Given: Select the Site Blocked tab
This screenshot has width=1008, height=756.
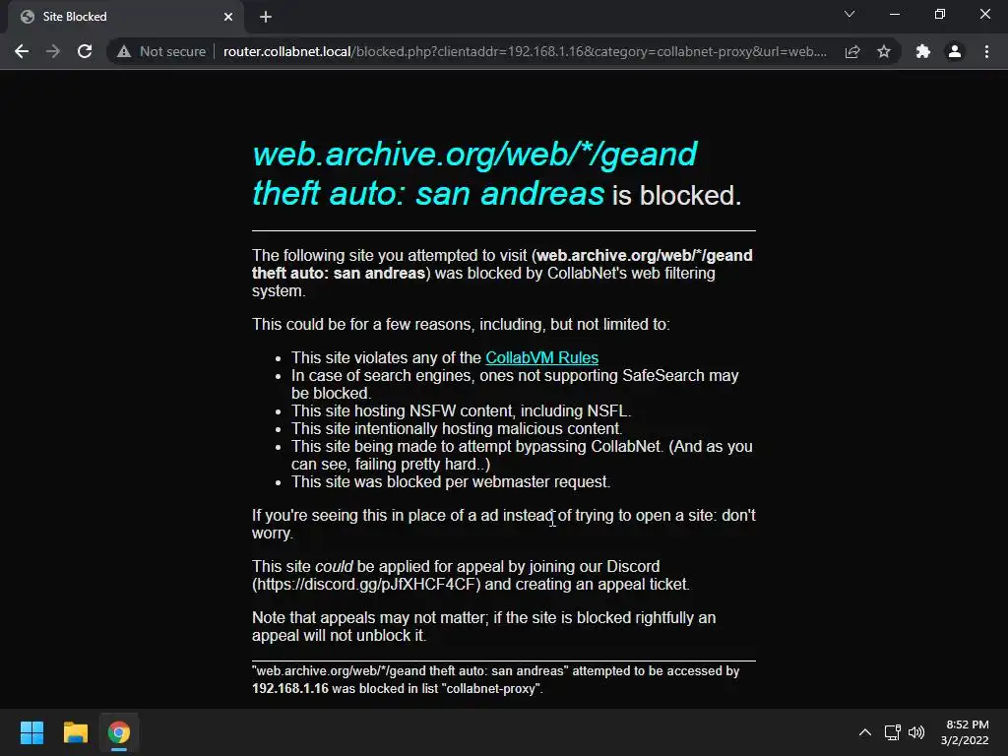Looking at the screenshot, I should 125,17.
